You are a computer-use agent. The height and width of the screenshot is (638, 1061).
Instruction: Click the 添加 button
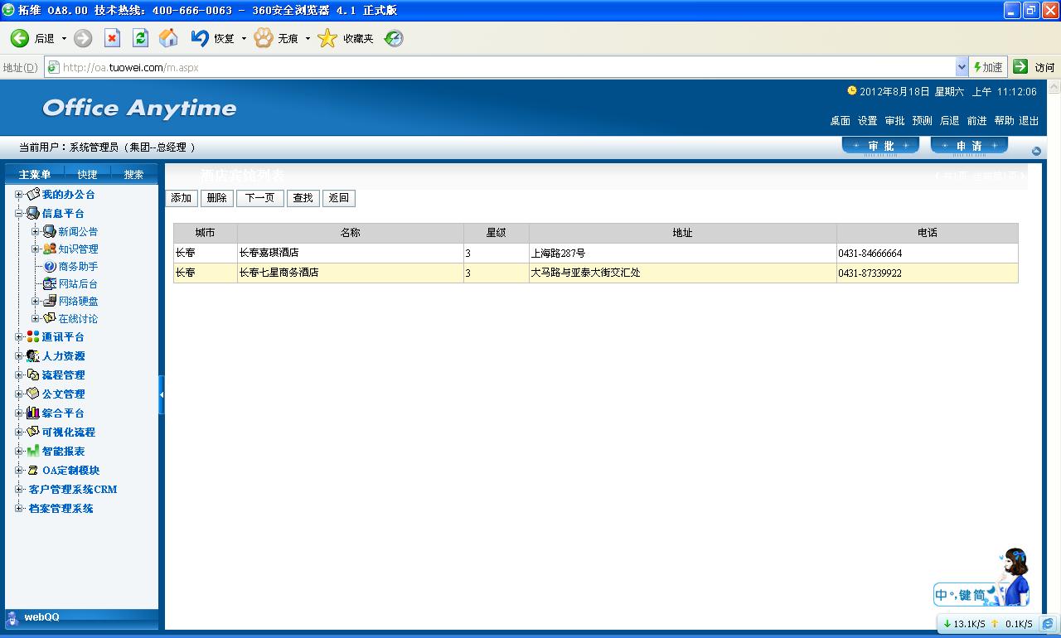click(182, 198)
